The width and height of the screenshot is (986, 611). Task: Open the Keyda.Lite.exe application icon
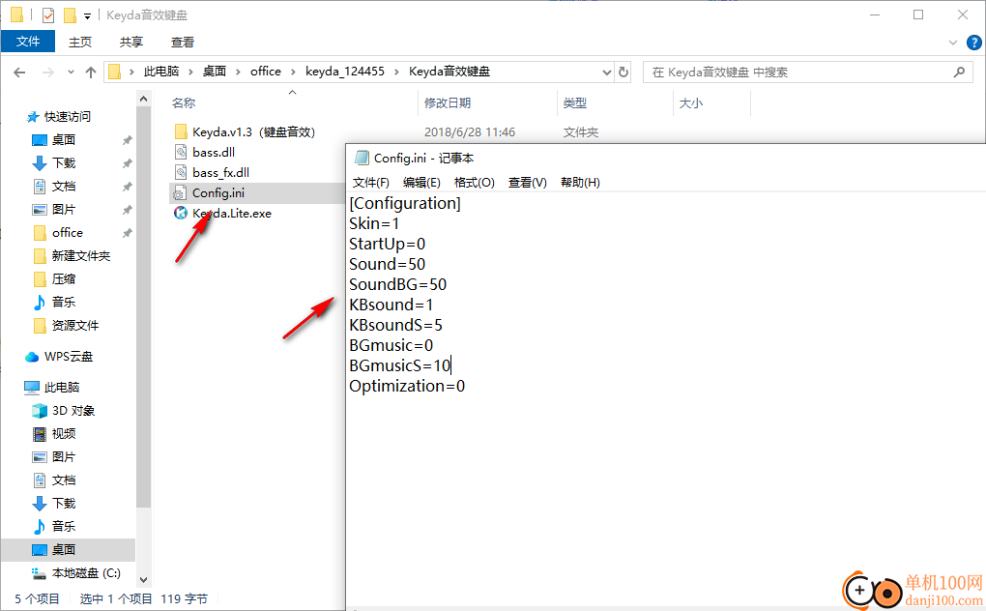click(x=181, y=213)
